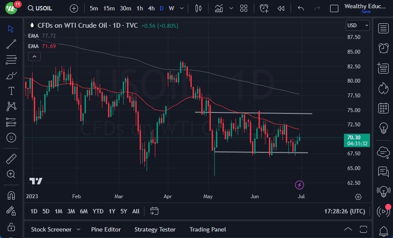Viewport: 393px width, 238px height.
Task: Open the alerts clock icon
Action: pyautogui.click(x=383, y=48)
